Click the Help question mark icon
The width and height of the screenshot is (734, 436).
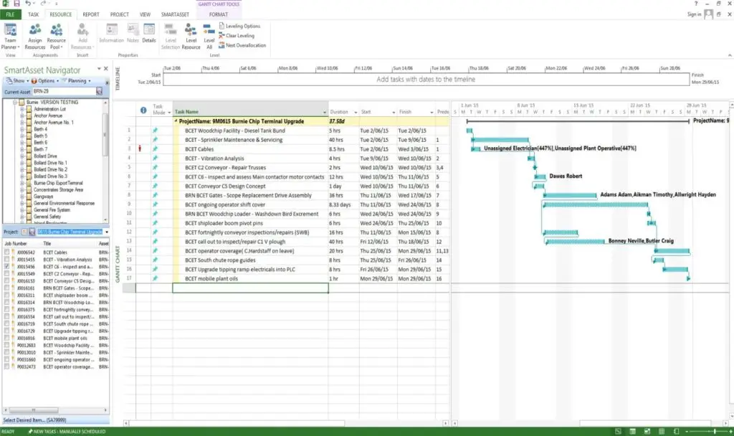tap(696, 4)
